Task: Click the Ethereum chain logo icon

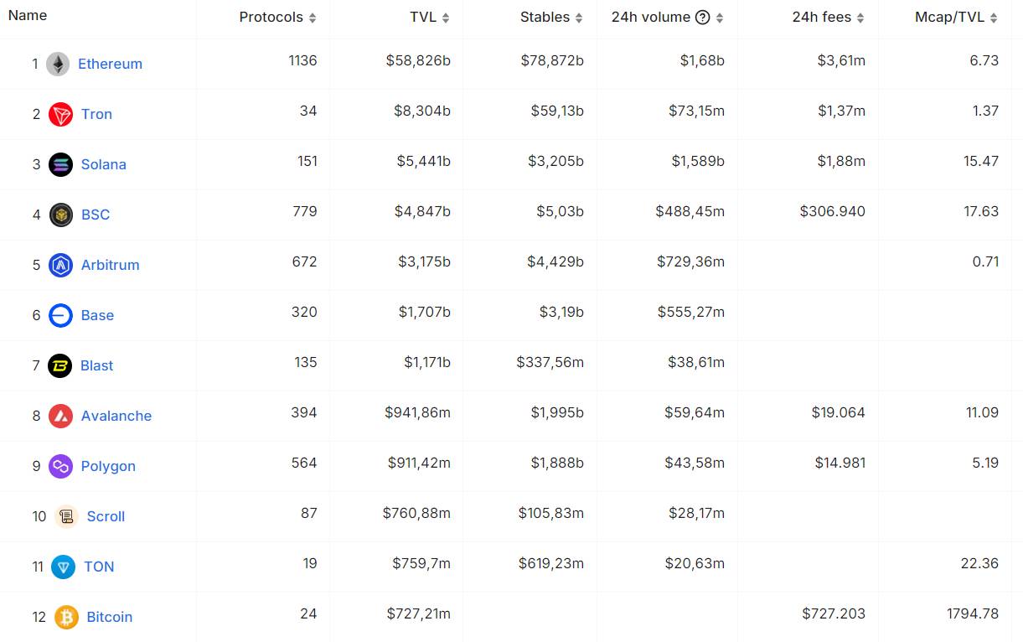Action: click(58, 64)
